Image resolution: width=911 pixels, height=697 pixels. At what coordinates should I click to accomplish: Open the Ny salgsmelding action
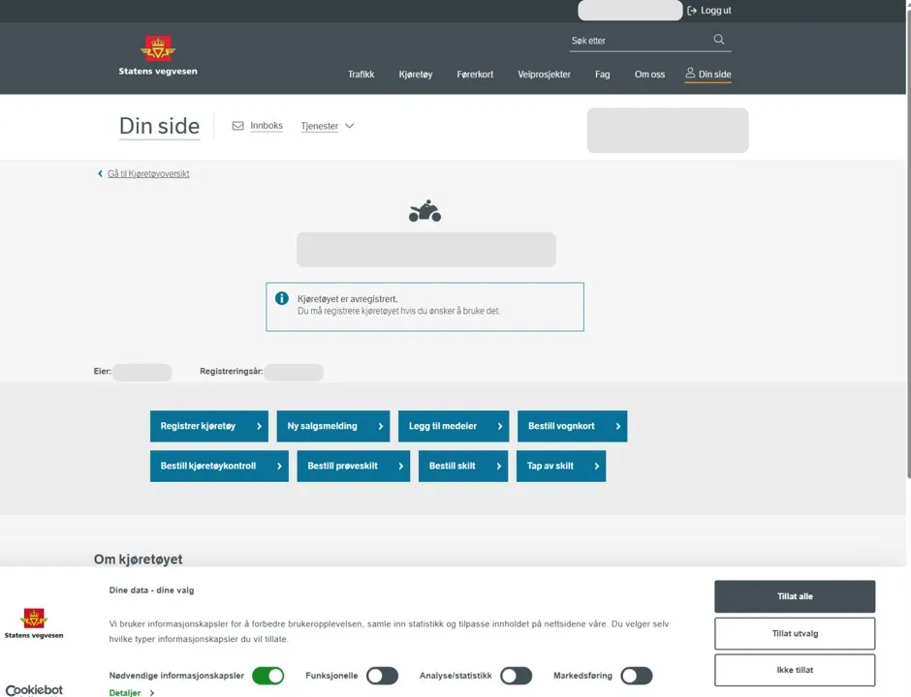point(332,426)
